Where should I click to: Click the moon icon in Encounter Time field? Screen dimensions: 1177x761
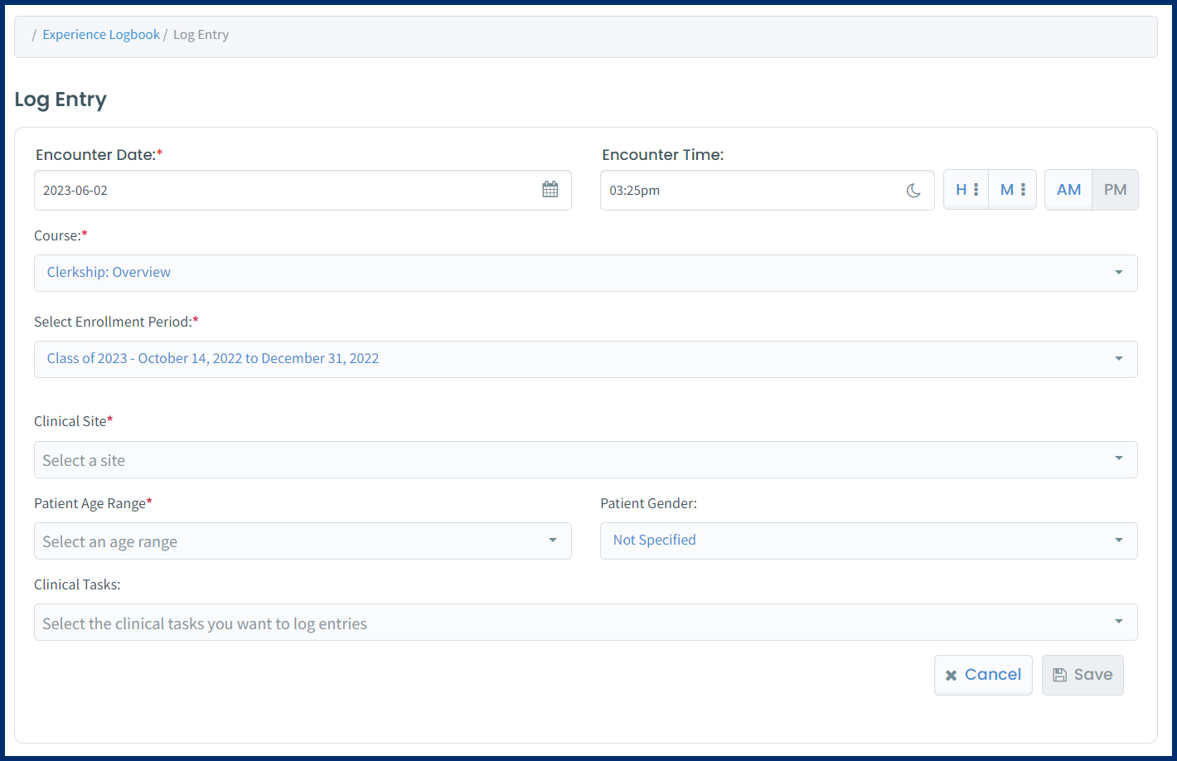click(x=913, y=190)
